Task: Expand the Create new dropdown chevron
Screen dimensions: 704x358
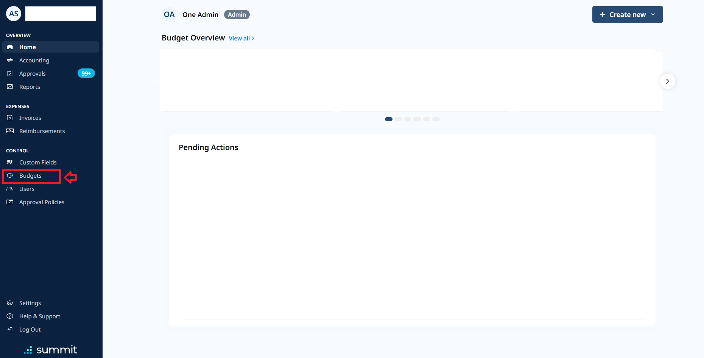Action: point(653,14)
